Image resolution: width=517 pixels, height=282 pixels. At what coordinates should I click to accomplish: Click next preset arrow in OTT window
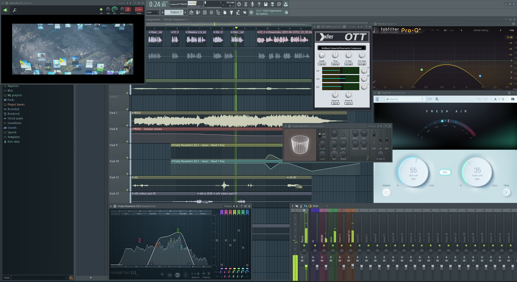click(x=361, y=27)
